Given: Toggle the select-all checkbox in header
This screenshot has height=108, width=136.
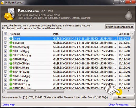Looking at the screenshot, I should [5, 34].
